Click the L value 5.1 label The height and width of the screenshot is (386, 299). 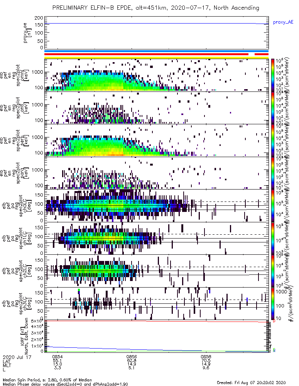pos(132,368)
